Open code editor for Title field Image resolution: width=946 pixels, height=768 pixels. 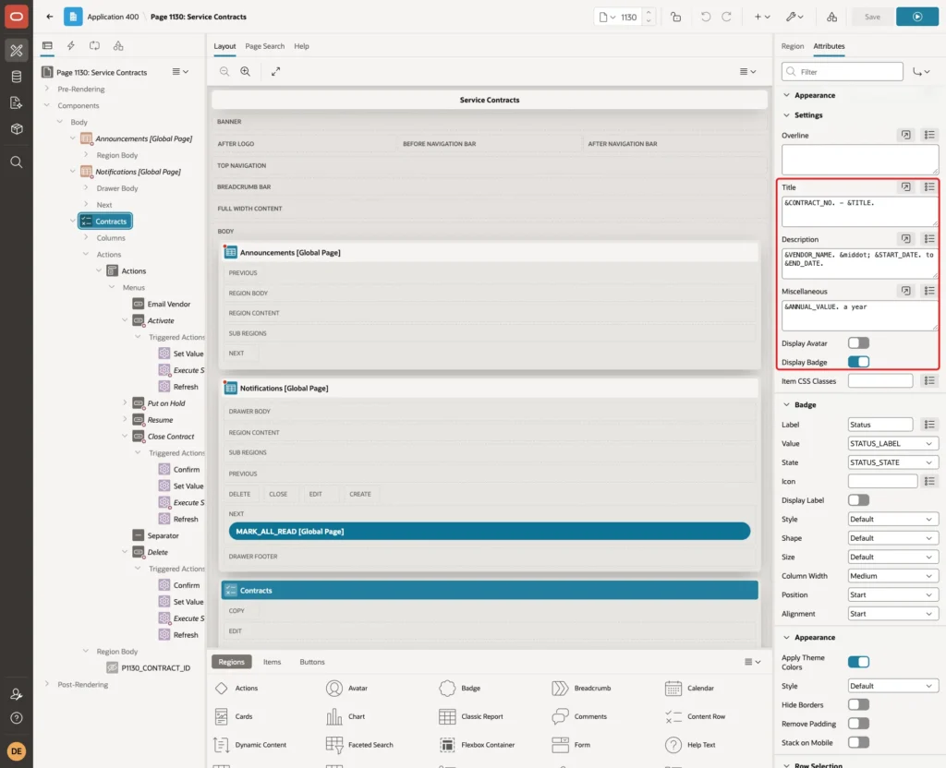pos(905,186)
